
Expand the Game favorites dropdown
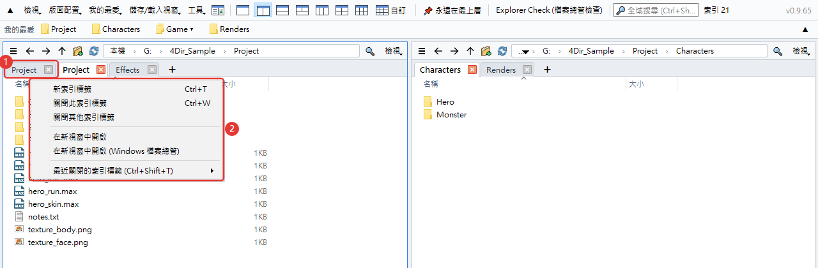click(x=174, y=29)
